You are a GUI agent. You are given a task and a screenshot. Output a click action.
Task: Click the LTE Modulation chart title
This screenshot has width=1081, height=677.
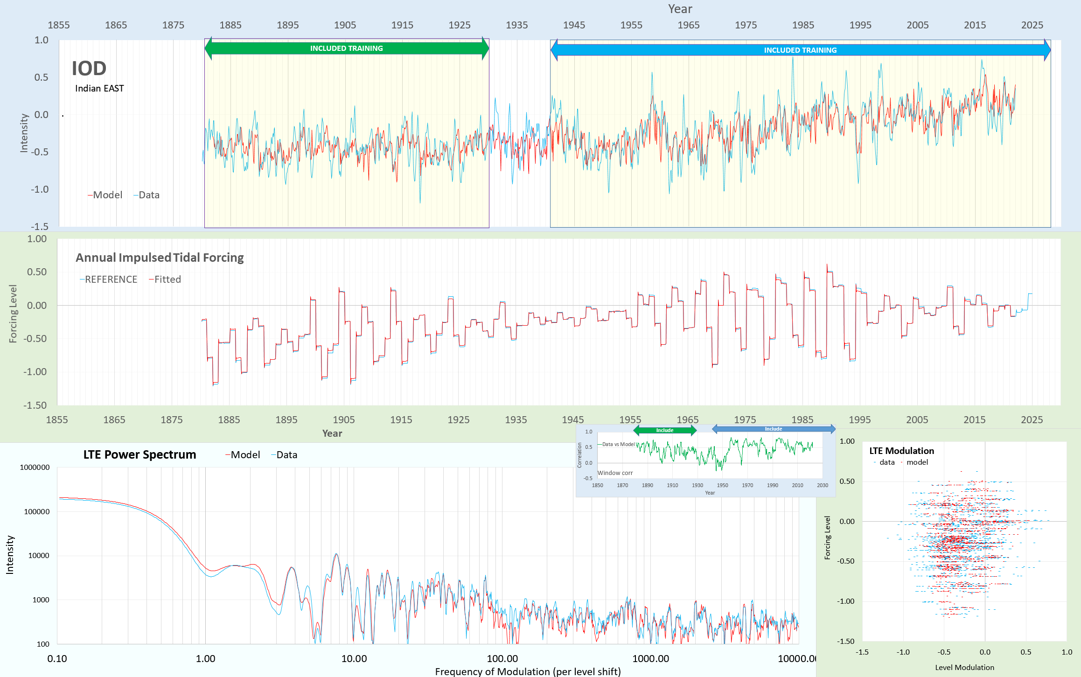pos(901,451)
